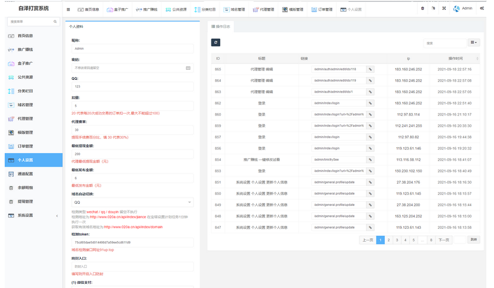The width and height of the screenshot is (494, 288).
Task: Open the jiance detection URL link
Action: 118,217
